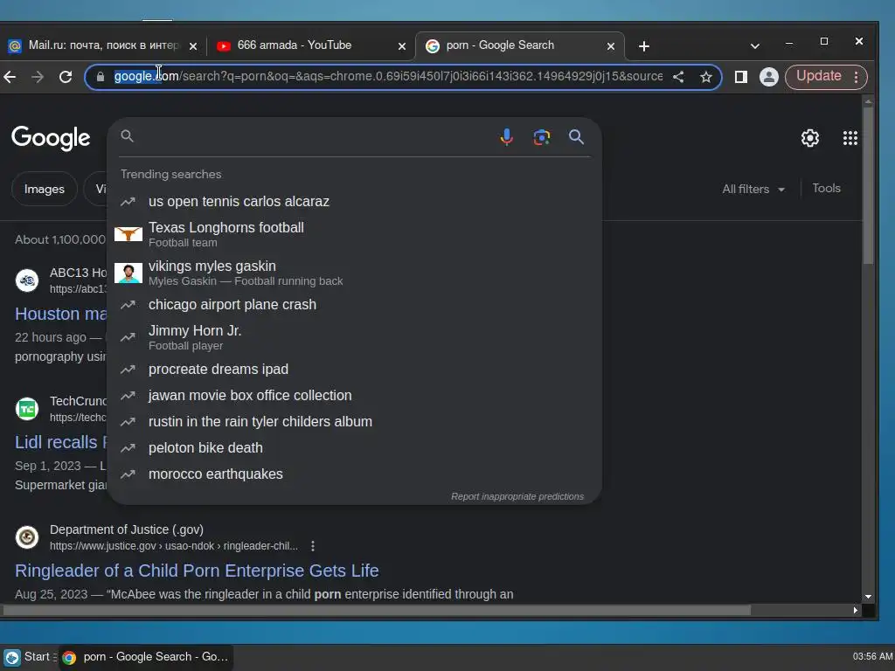Image resolution: width=895 pixels, height=671 pixels.
Task: Click the TechCrunch site favicon
Action: tap(27, 409)
